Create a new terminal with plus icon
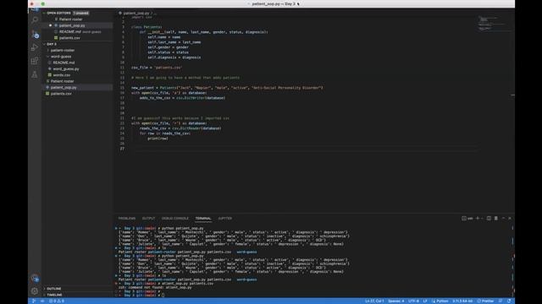This screenshot has width=542, height=304. (478, 218)
